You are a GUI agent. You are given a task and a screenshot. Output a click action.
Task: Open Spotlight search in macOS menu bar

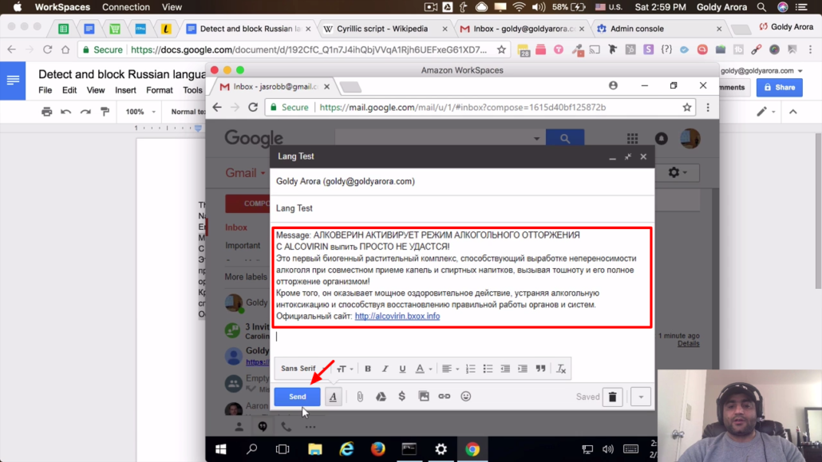pyautogui.click(x=761, y=7)
